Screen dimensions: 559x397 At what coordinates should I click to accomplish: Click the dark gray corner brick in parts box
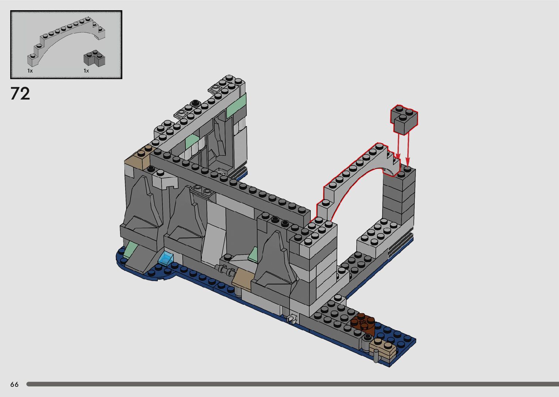pyautogui.click(x=94, y=58)
